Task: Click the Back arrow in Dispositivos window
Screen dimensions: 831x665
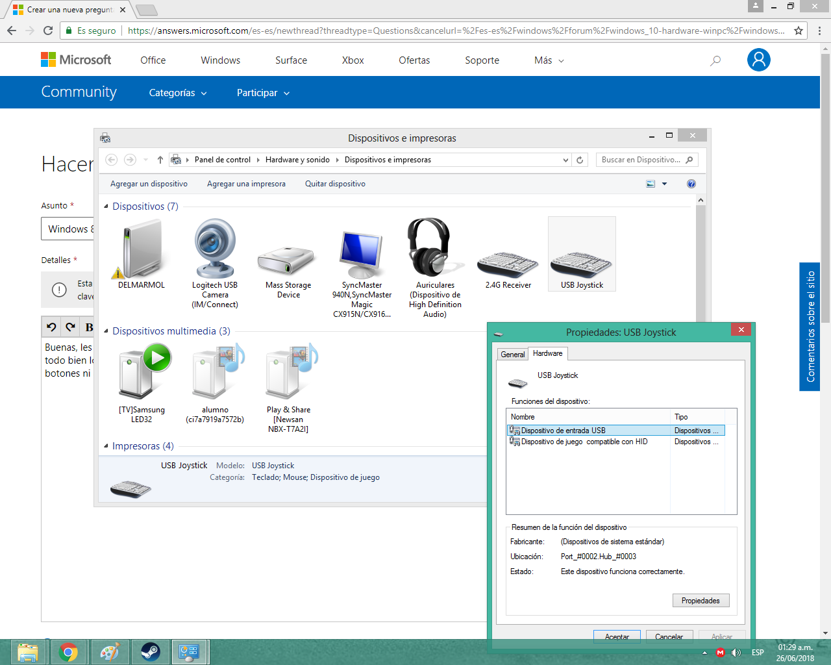Action: tap(111, 160)
